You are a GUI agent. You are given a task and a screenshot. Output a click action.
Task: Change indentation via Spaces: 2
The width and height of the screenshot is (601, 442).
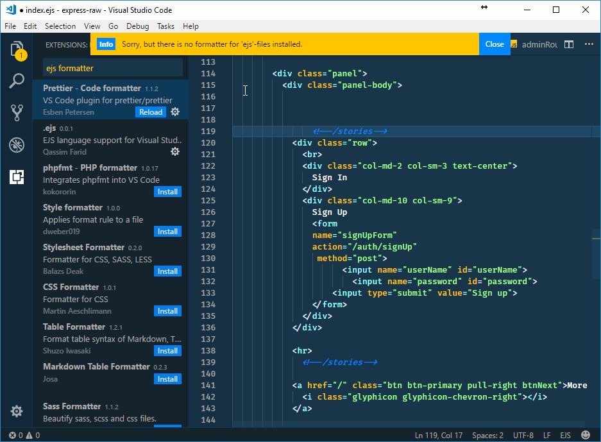487,436
